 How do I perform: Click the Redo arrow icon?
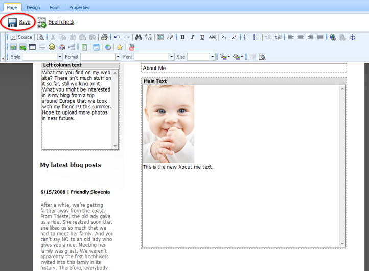click(127, 37)
